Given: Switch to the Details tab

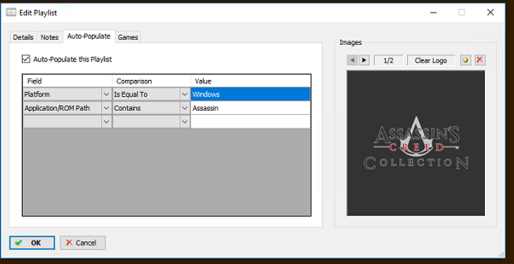Looking at the screenshot, I should pos(23,37).
